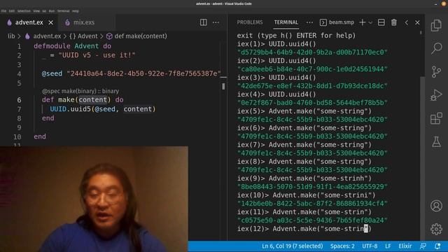
Task: Click defmodule Advent do on line 1
Action: [x=72, y=46]
